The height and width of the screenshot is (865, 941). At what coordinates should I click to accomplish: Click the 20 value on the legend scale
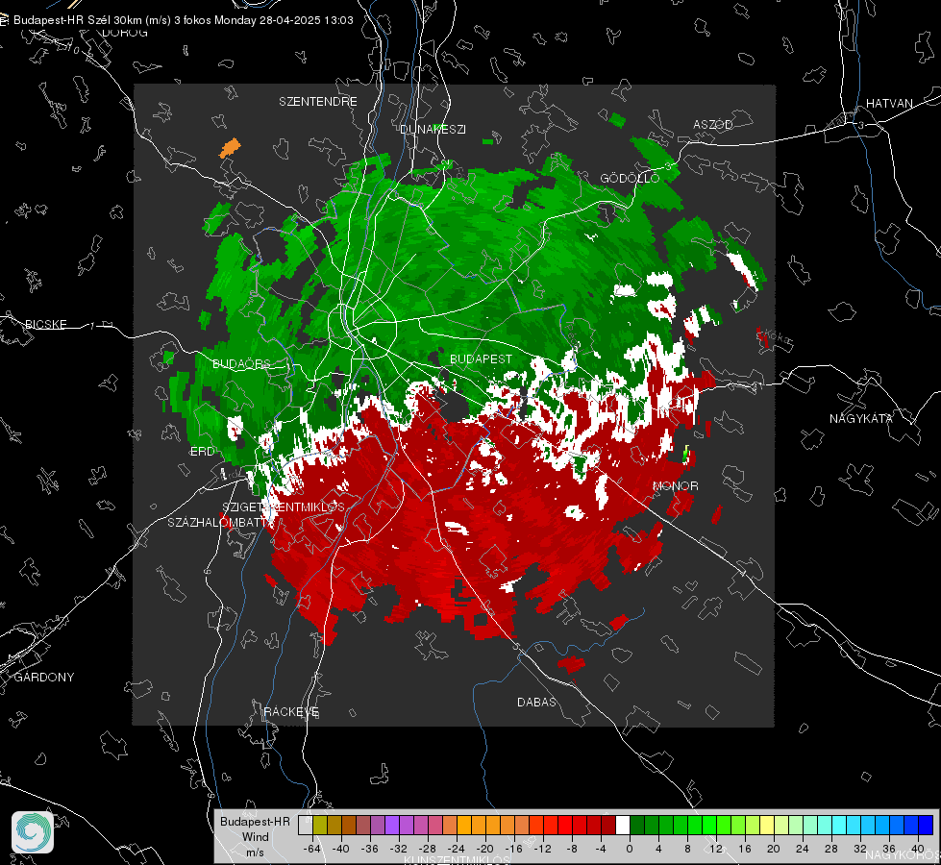pyautogui.click(x=774, y=849)
